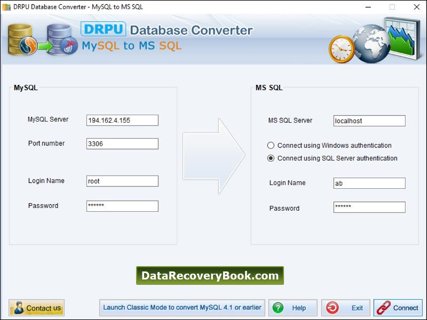Click the MS SQL Server field showing localhost
Image resolution: width=427 pixels, height=320 pixels.
click(368, 121)
